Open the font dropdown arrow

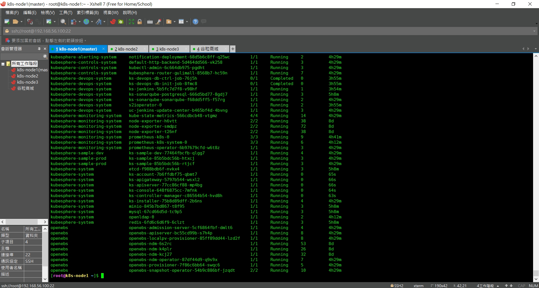(104, 22)
